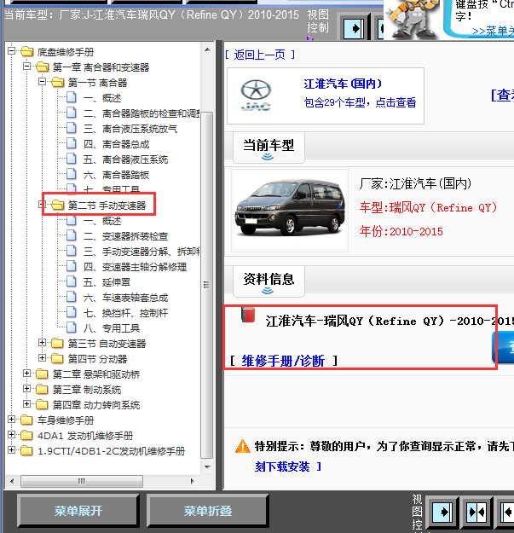
Task: Open 四、变速器主轴分解修理 document
Action: [x=135, y=267]
